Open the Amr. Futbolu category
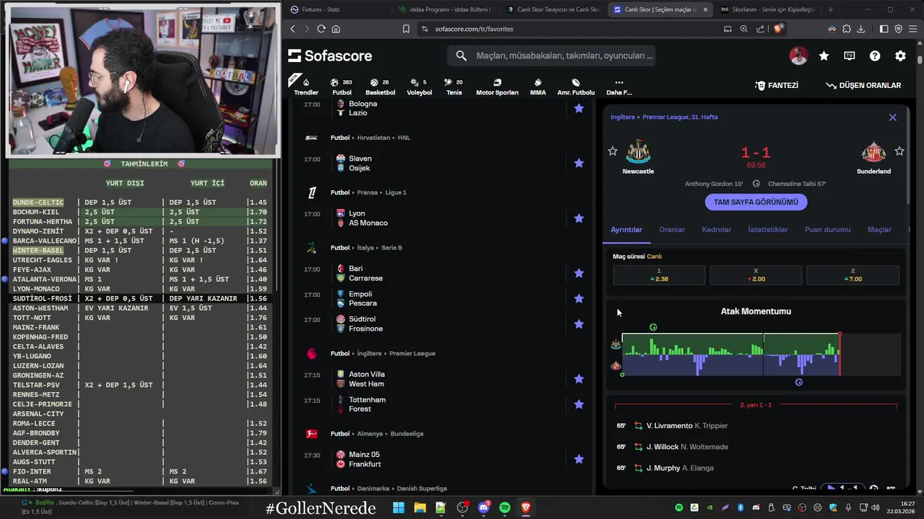The width and height of the screenshot is (924, 519). pyautogui.click(x=576, y=86)
